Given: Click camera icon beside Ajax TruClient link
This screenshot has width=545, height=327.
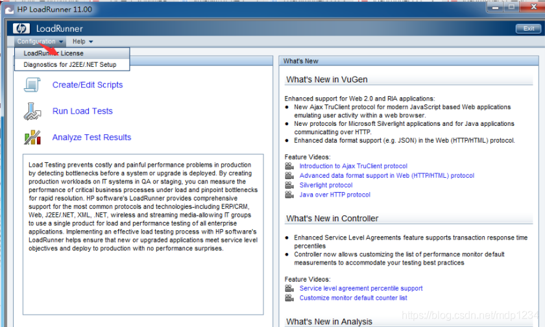Looking at the screenshot, I should 289,165.
